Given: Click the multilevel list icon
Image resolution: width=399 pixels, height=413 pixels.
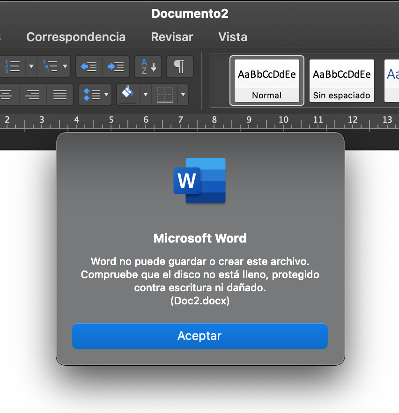Looking at the screenshot, I should (x=50, y=66).
